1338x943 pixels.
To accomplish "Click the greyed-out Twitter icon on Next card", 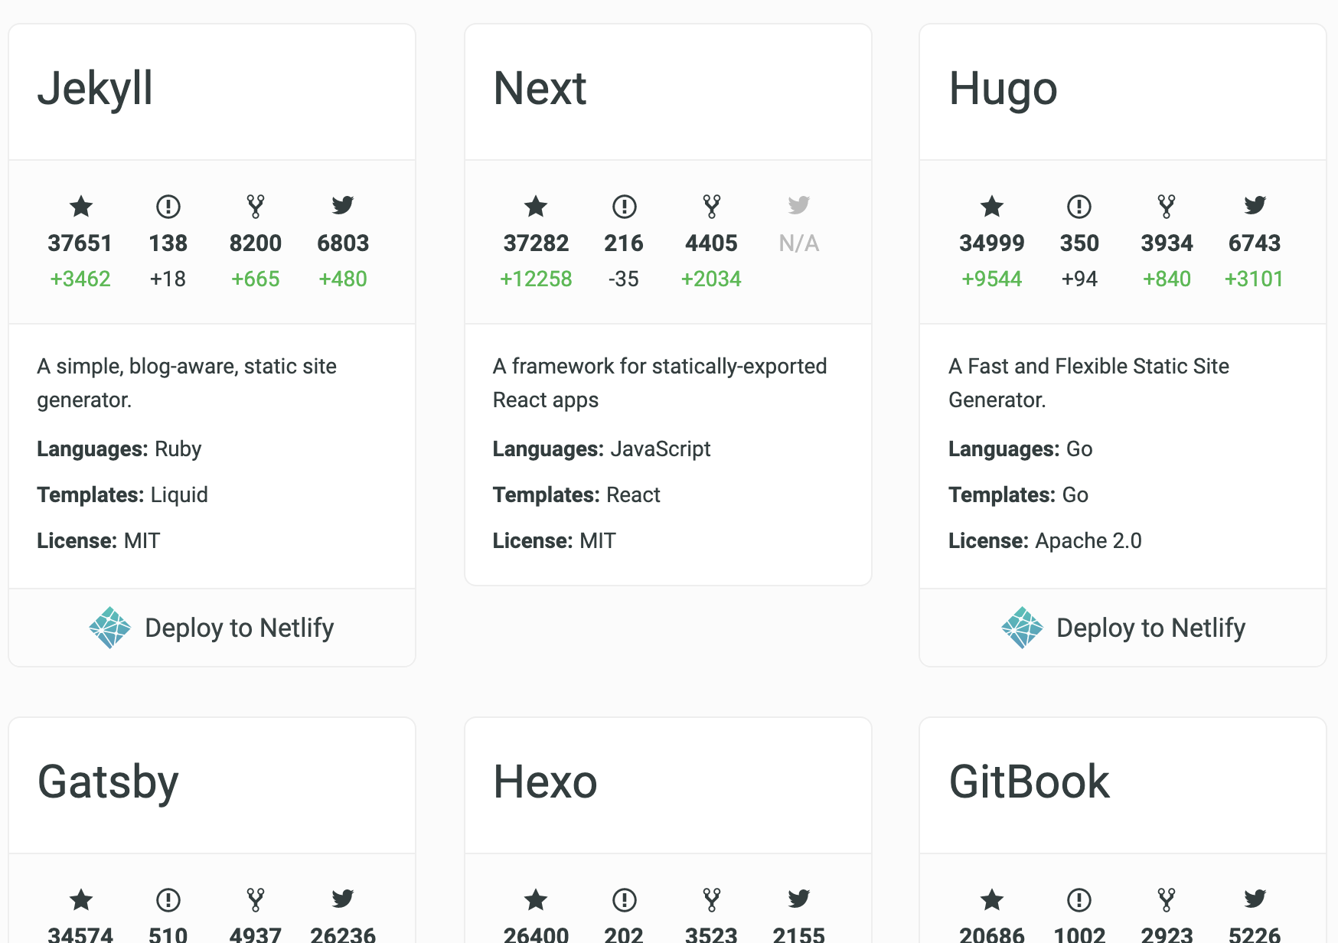I will pos(799,205).
